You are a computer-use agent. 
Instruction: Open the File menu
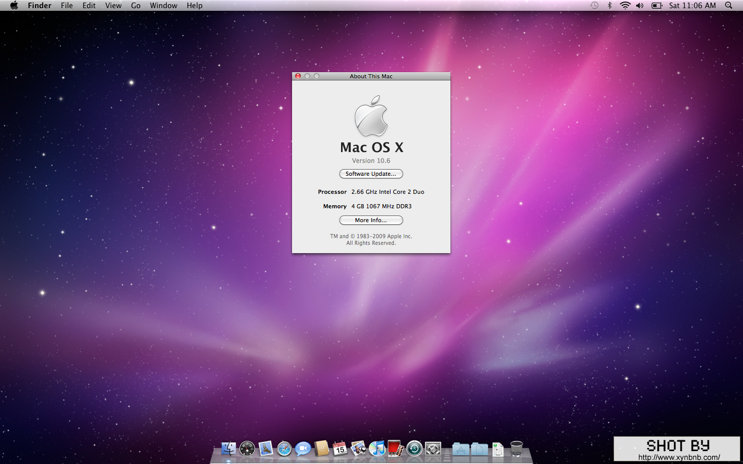coord(67,6)
